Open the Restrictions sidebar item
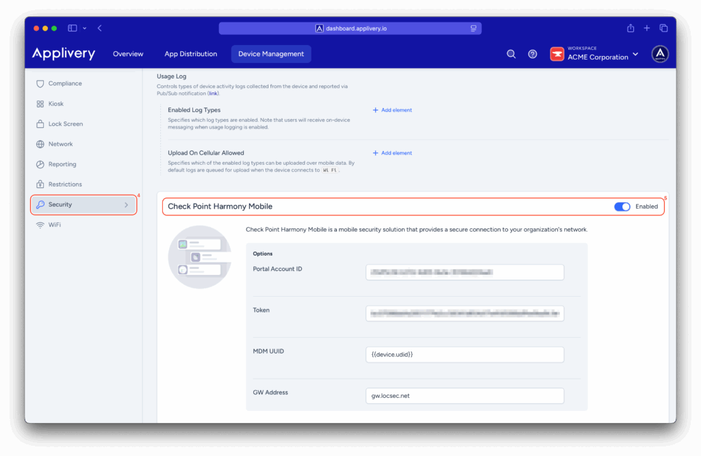Screen dimensions: 701x456 tap(64, 185)
